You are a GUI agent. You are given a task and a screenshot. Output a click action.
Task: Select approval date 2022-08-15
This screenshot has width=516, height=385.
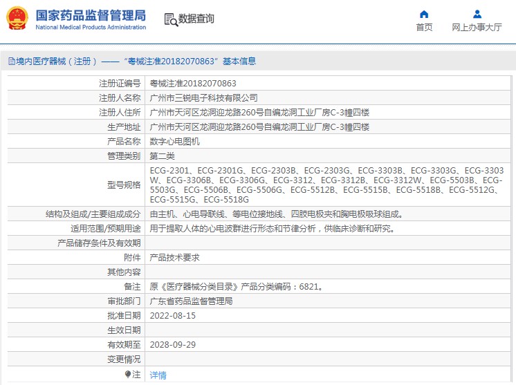pos(173,316)
